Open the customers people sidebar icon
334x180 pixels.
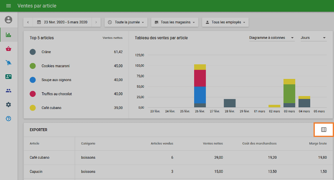pos(8,91)
